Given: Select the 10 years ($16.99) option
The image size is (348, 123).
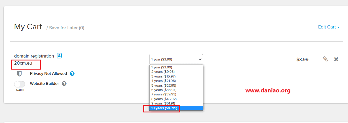Looking at the screenshot, I should [164, 108].
